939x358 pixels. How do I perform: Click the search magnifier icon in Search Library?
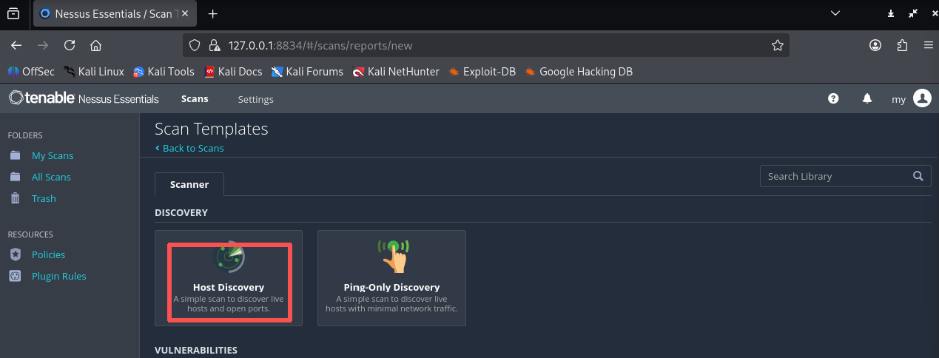(x=918, y=176)
